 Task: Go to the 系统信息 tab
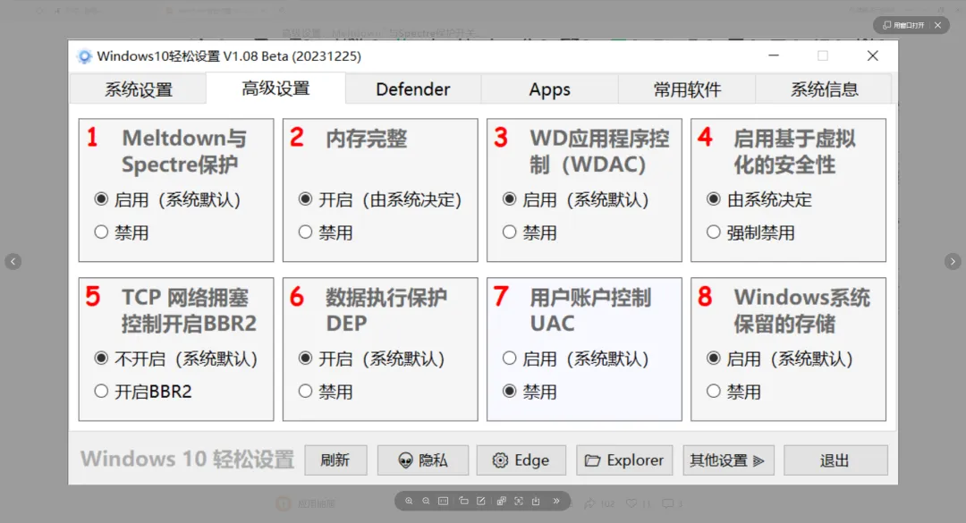click(825, 89)
